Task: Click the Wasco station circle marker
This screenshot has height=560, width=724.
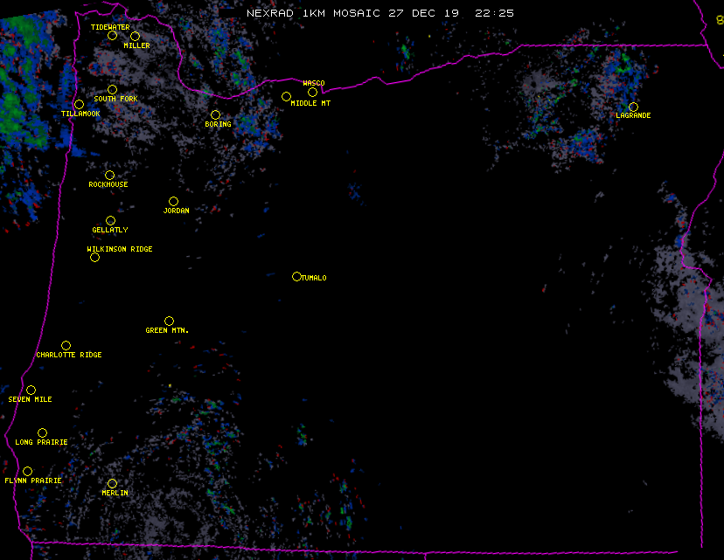Action: 312,92
